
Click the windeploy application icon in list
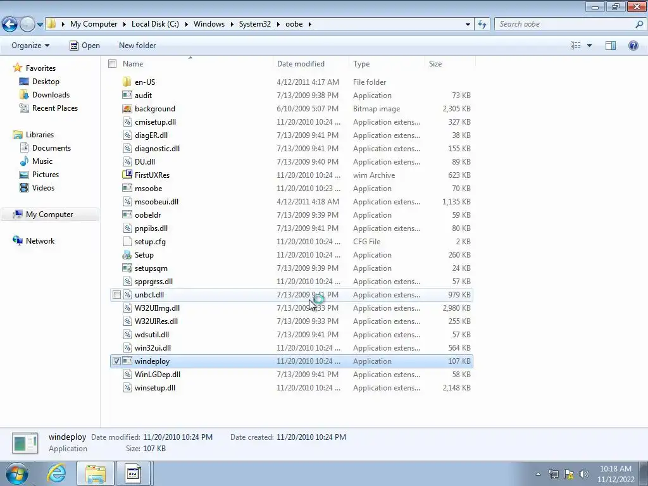pyautogui.click(x=127, y=361)
